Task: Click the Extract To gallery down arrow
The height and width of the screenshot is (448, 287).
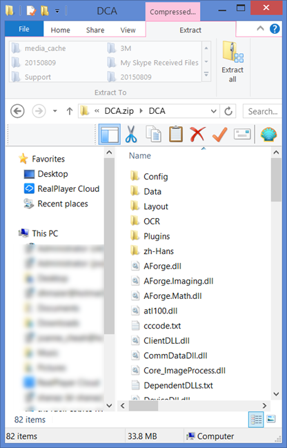Action: [x=206, y=61]
